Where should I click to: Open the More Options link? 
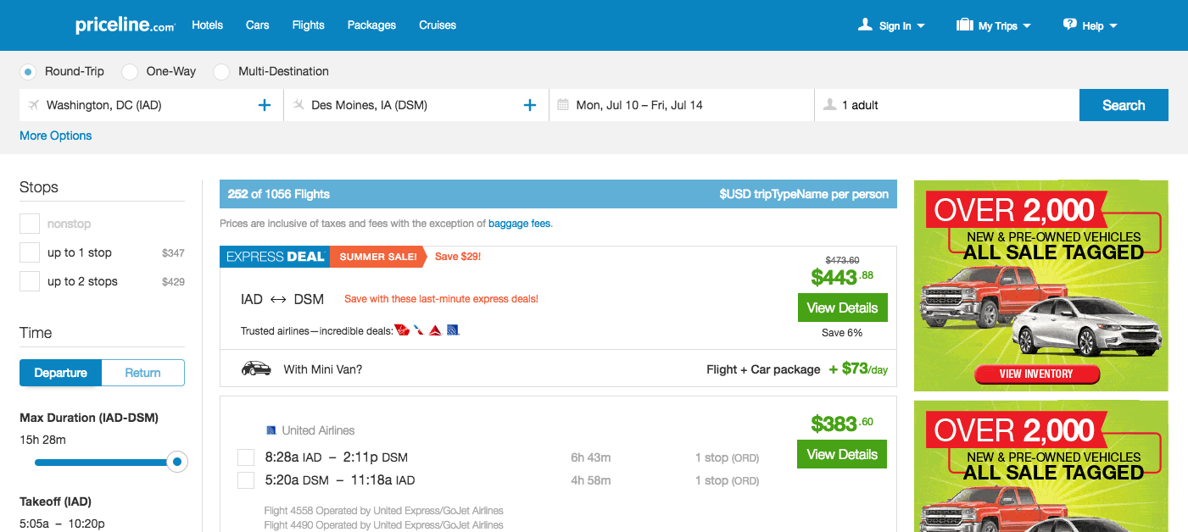tap(56, 136)
